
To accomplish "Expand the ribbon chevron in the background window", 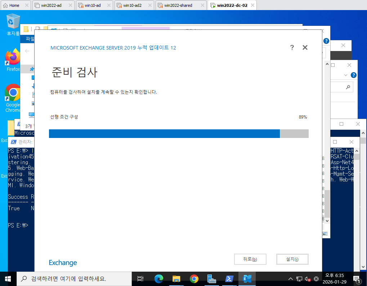I will (345, 75).
